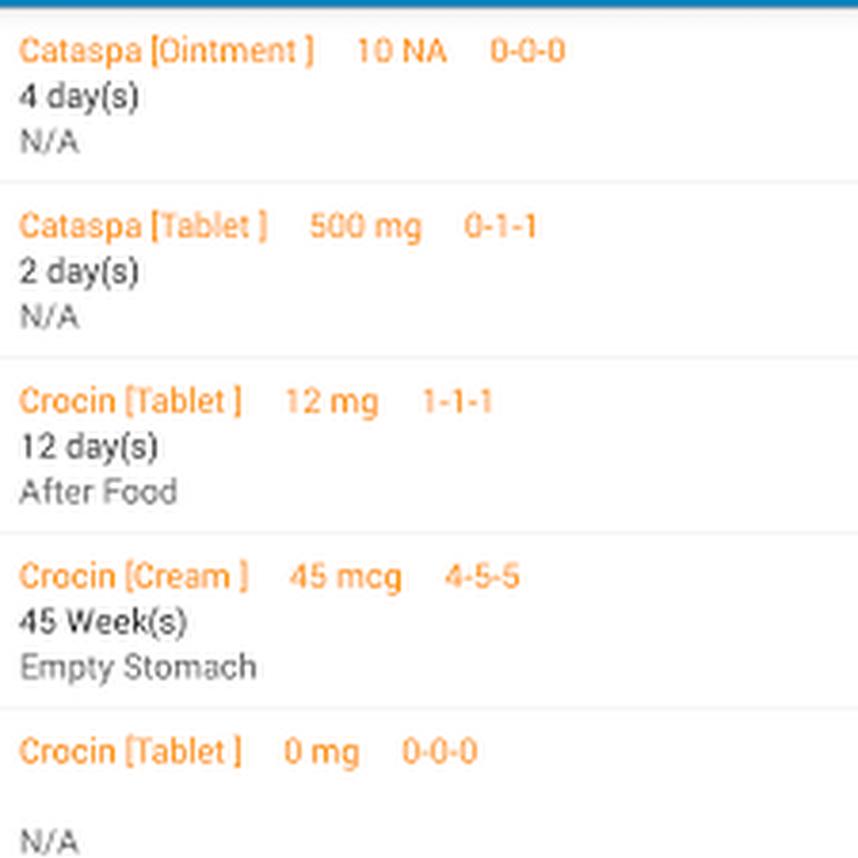Click the 500 mg dosage
Screen dimensions: 858x858
(365, 226)
